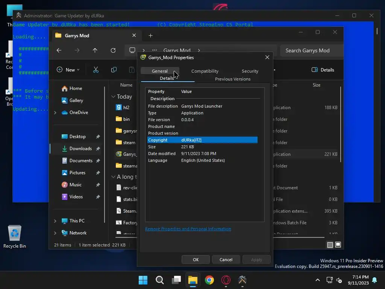Open the Windows Start menu
This screenshot has width=385, height=289.
(x=143, y=280)
